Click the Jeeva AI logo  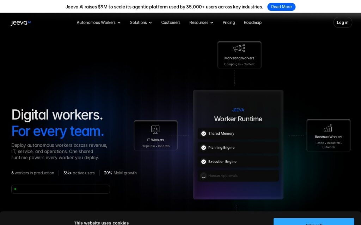point(20,23)
